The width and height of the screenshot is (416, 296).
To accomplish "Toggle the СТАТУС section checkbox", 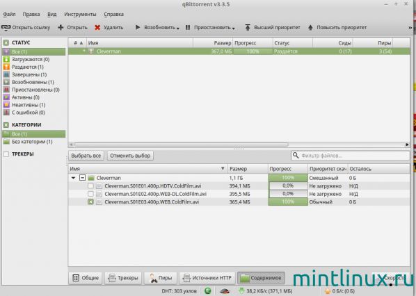I will point(6,42).
